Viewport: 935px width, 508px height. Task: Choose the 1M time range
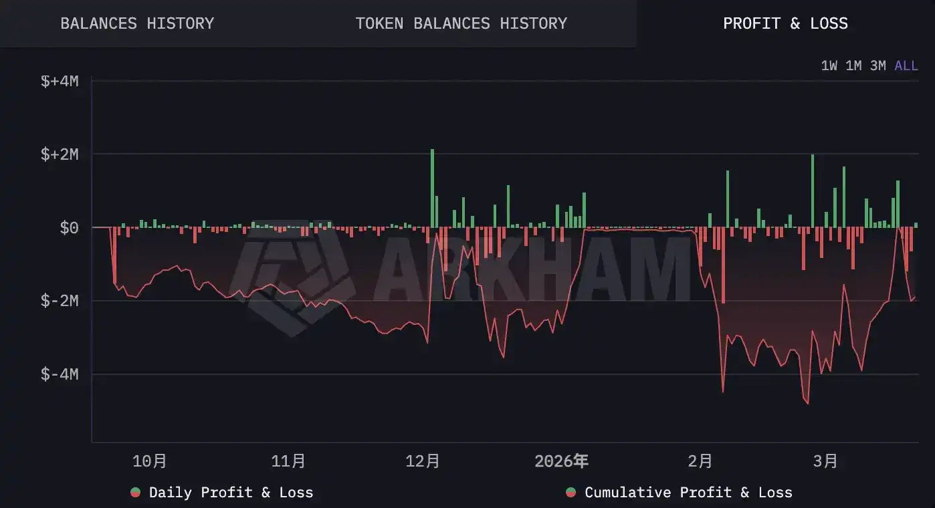pyautogui.click(x=853, y=66)
